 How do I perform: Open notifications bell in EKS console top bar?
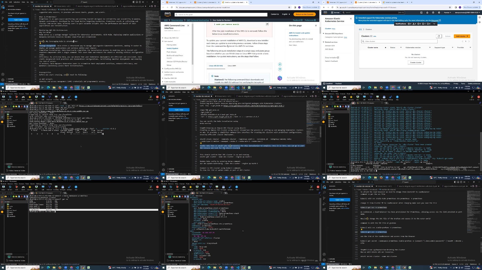[427, 12]
